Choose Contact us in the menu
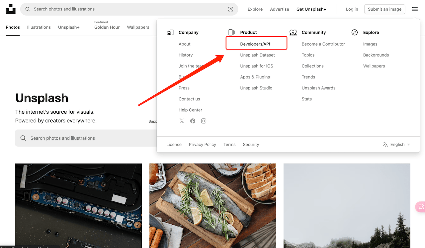Image resolution: width=425 pixels, height=248 pixels. [x=189, y=99]
